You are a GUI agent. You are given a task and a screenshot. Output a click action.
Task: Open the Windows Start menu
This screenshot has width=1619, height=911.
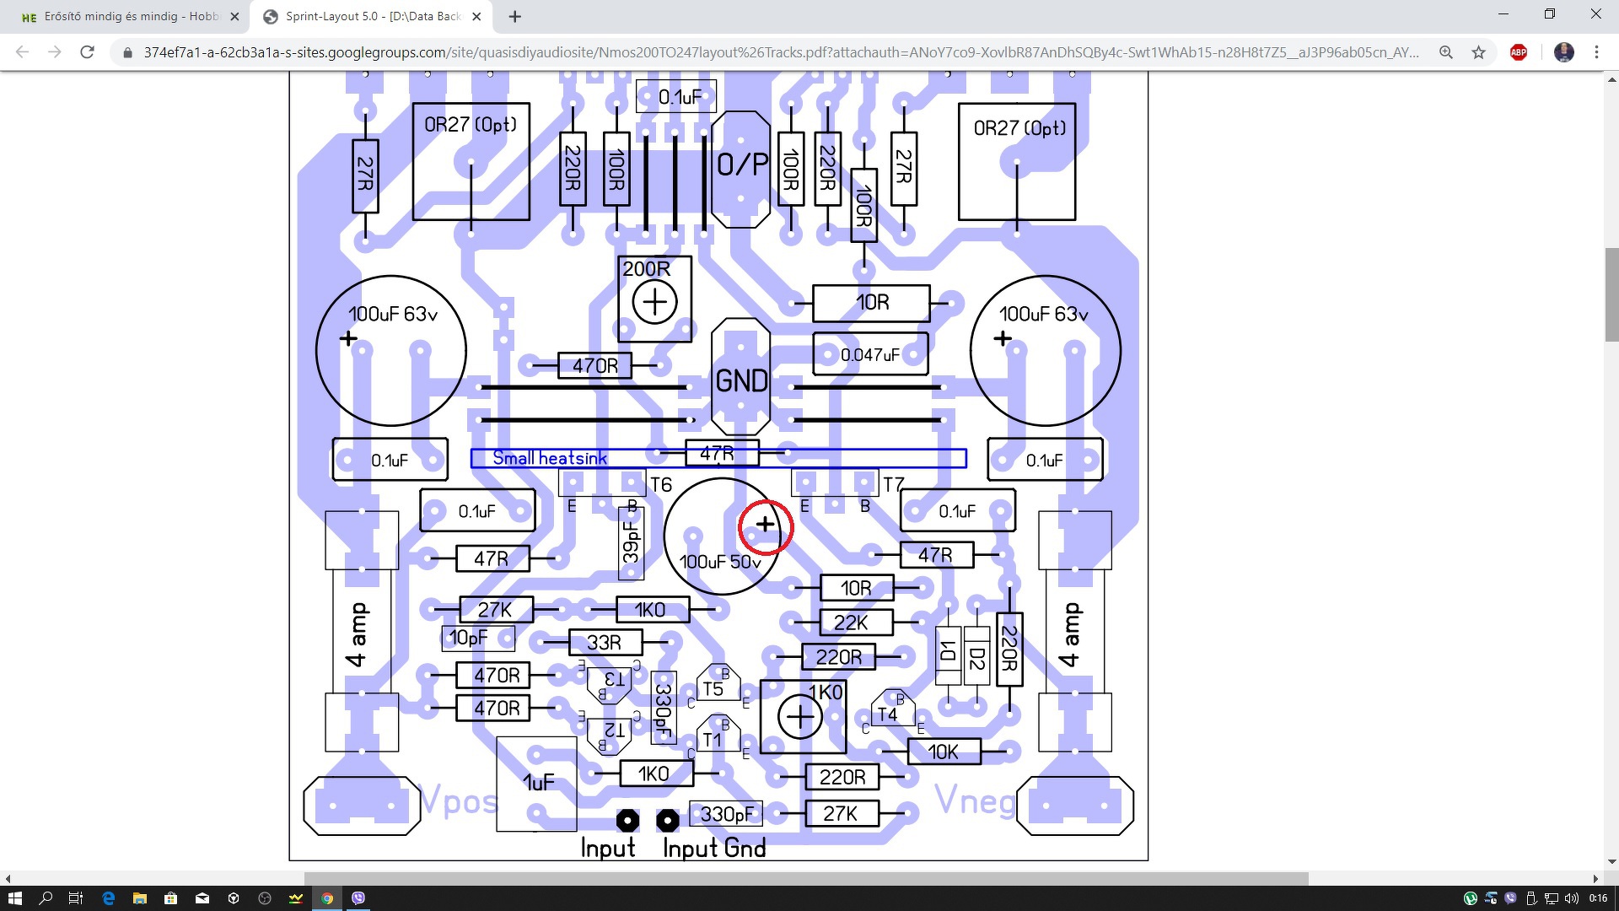pos(14,898)
